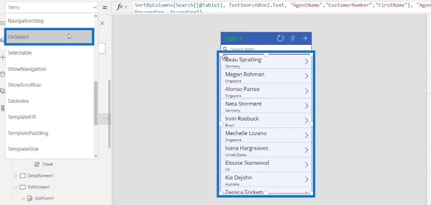Click the Title4 label control icon

(x=37, y=165)
